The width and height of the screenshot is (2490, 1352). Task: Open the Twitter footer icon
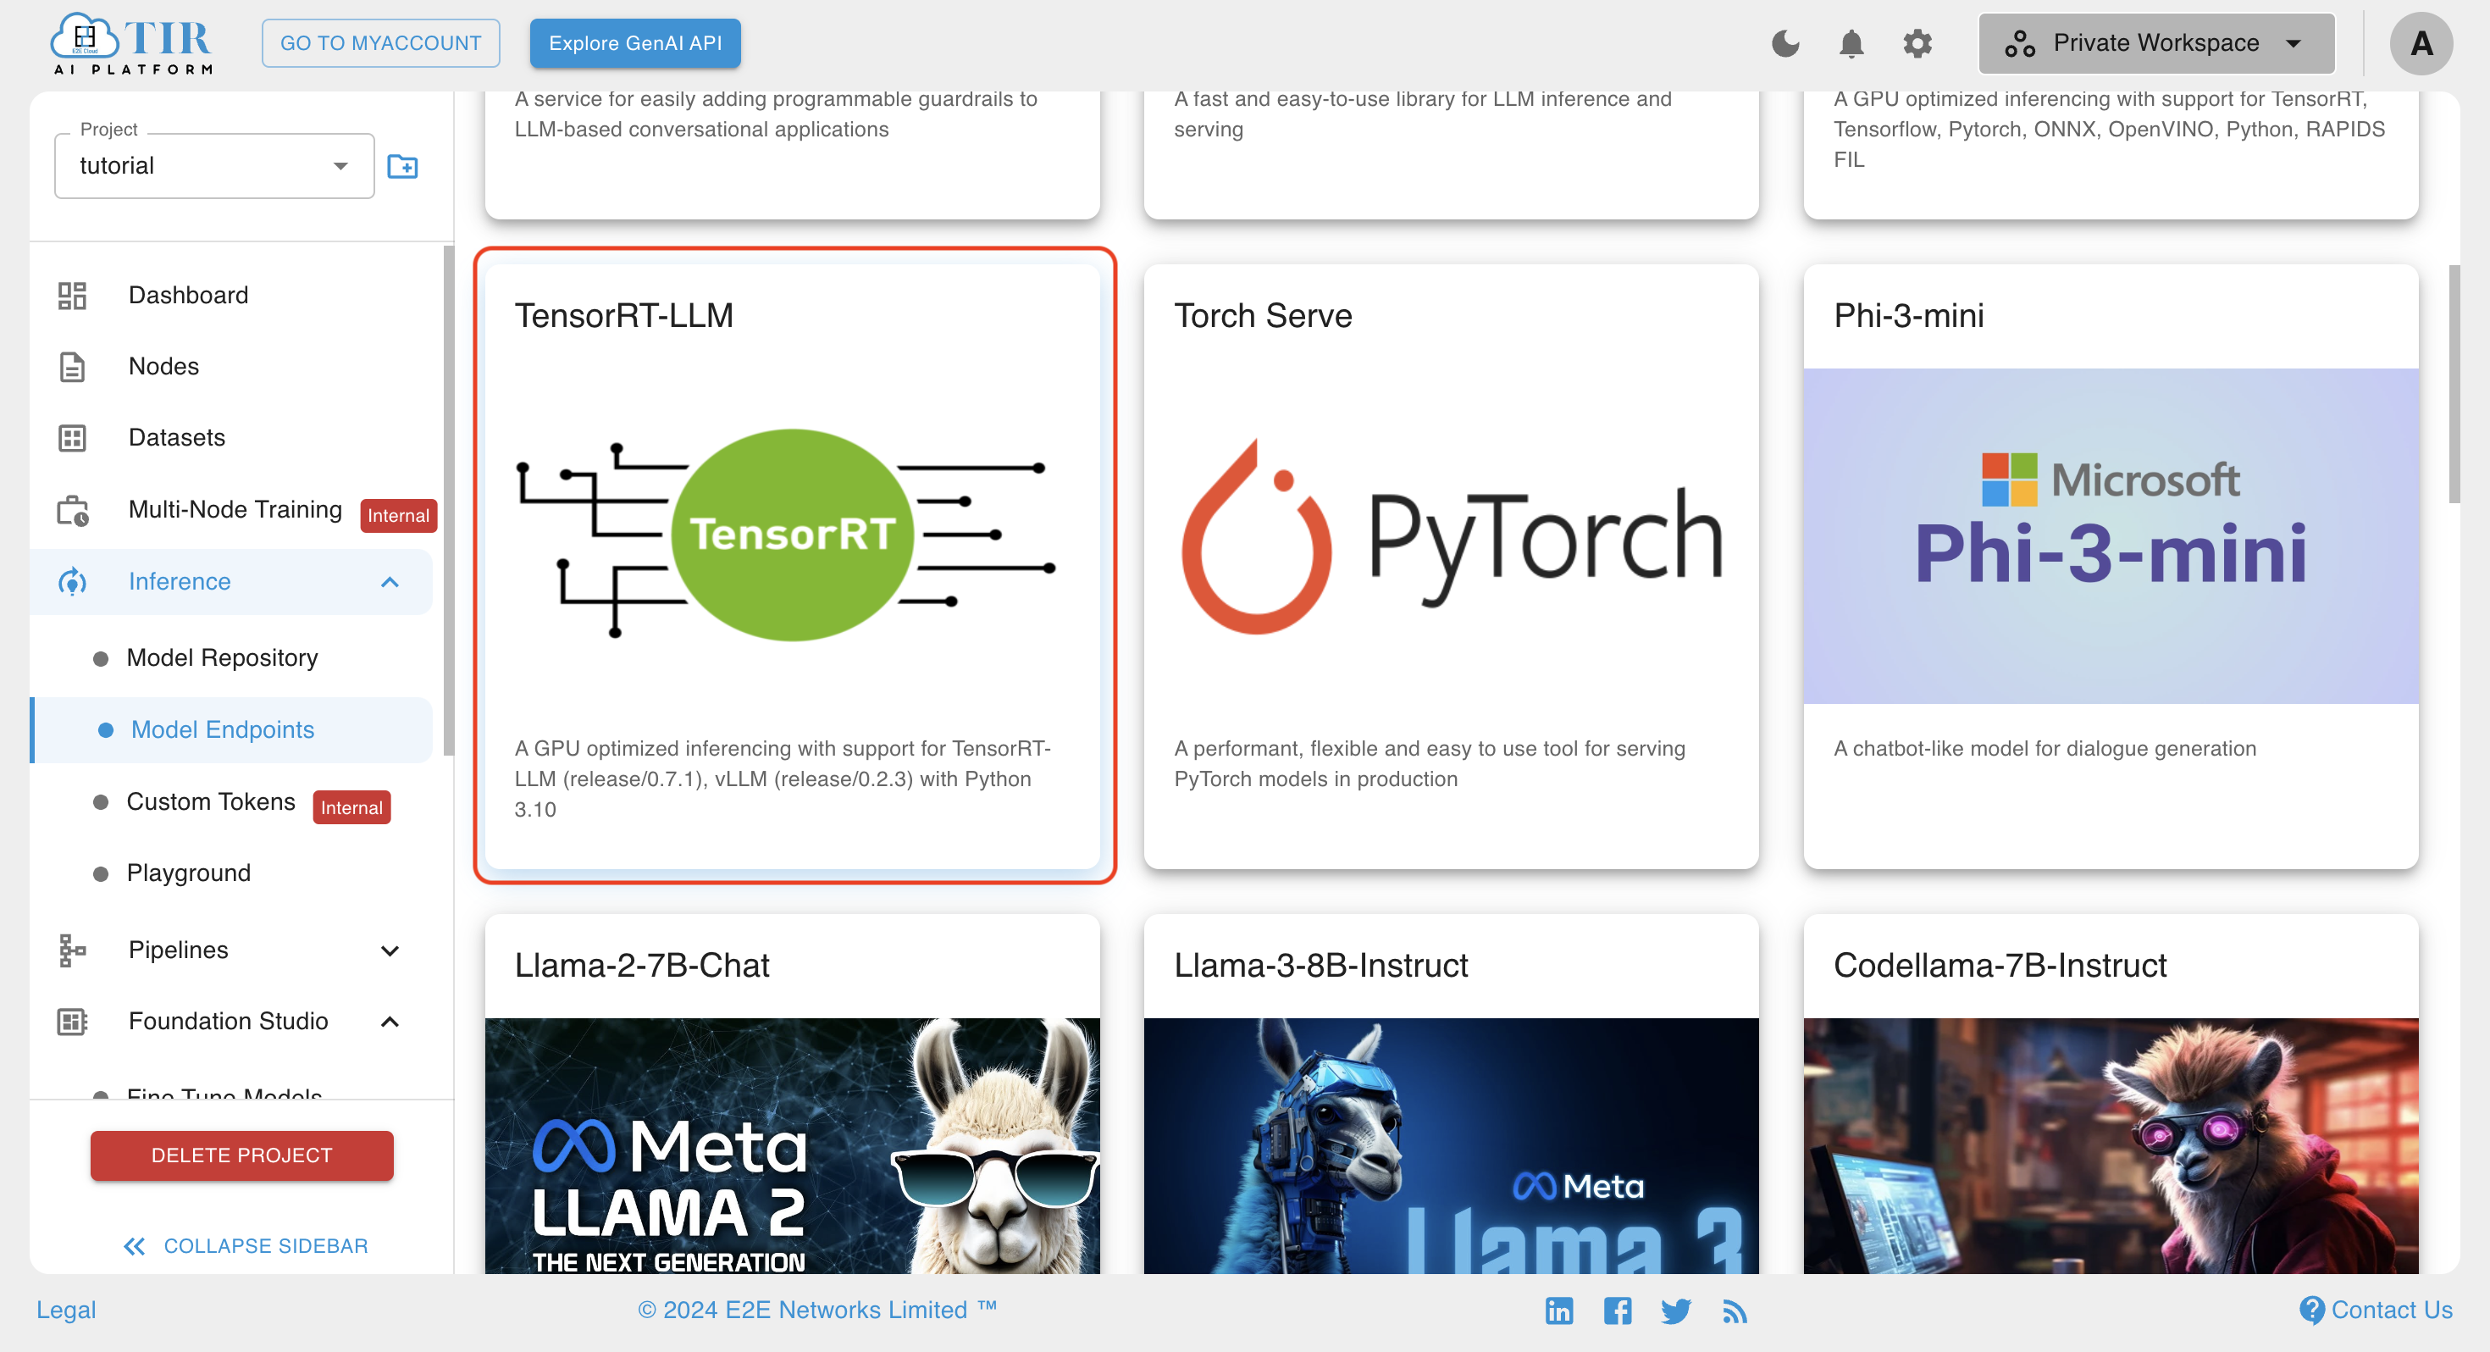[1676, 1310]
